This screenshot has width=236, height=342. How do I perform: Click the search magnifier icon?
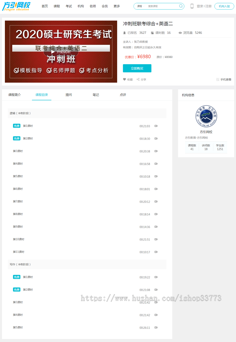[x=181, y=6]
